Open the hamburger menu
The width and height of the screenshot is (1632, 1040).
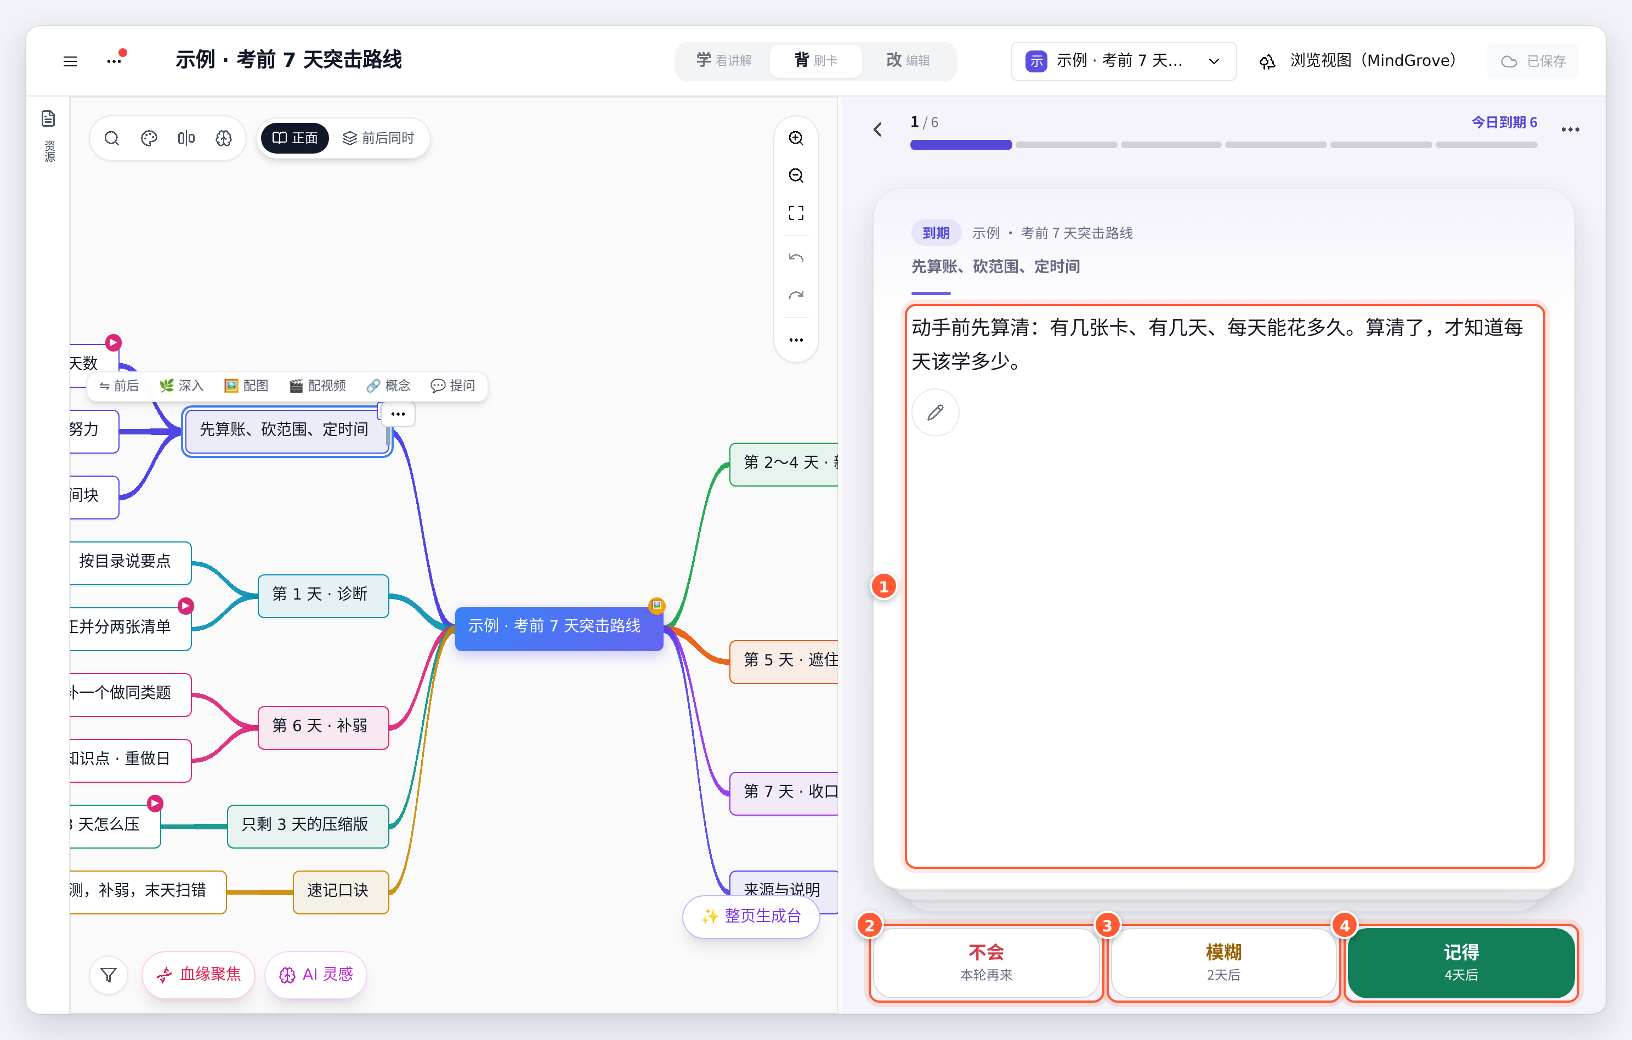[x=70, y=61]
